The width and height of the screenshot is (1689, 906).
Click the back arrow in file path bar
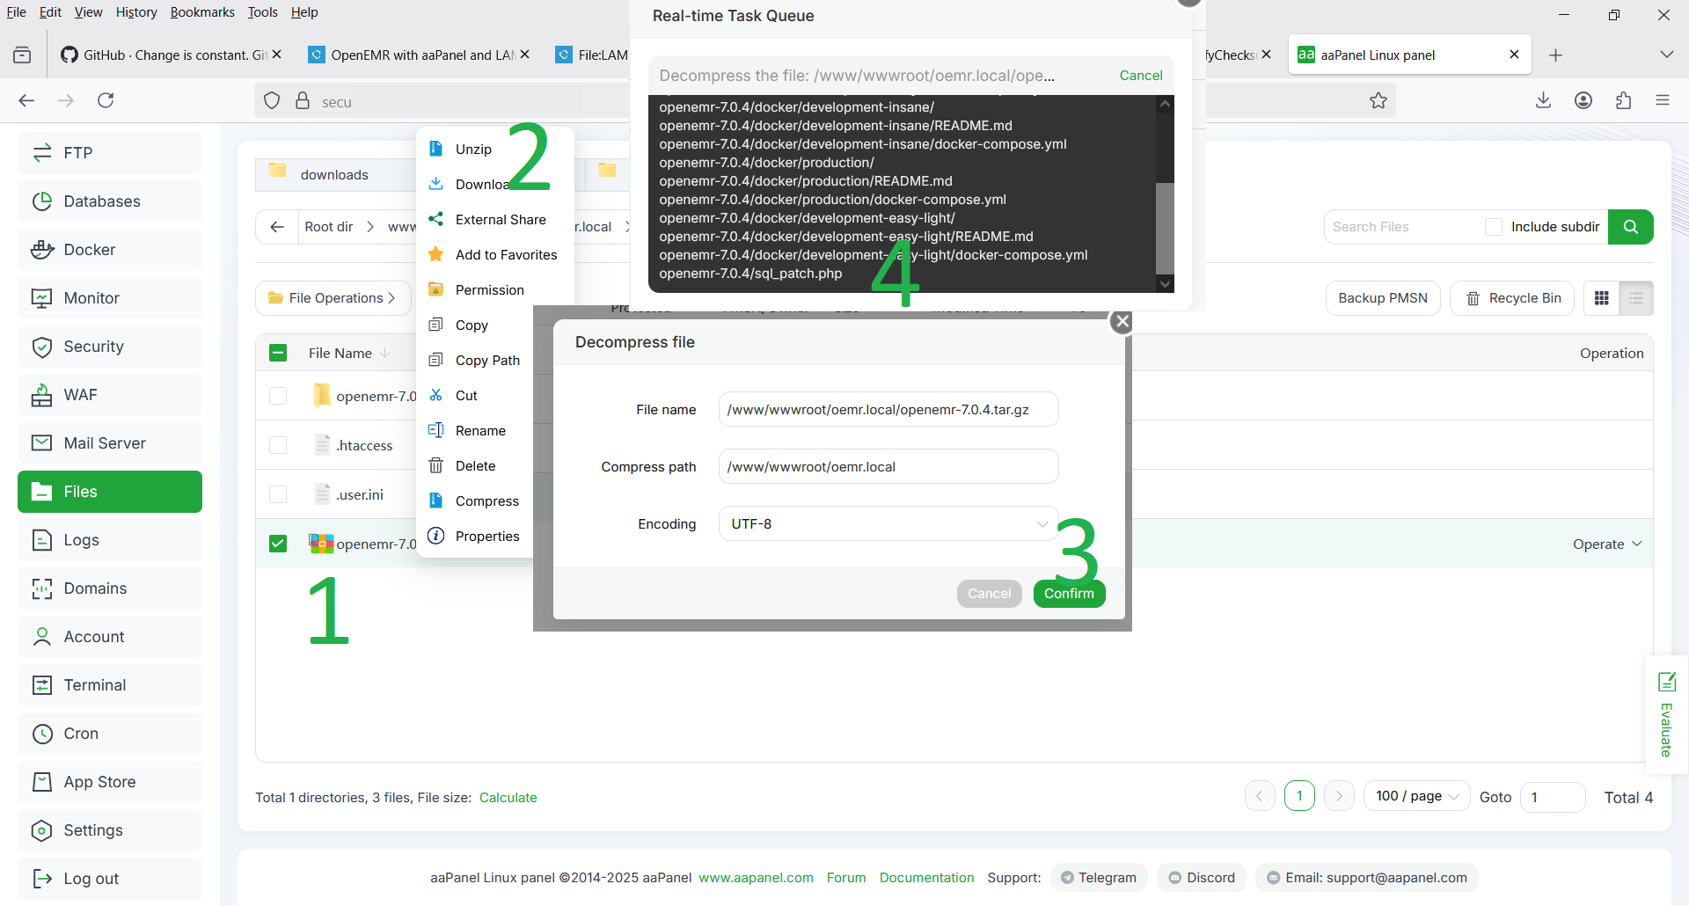click(x=277, y=227)
